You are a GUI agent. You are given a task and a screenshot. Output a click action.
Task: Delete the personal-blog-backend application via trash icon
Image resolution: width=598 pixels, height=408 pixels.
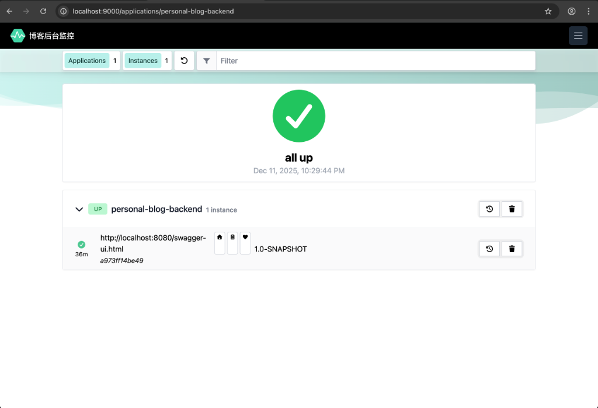[x=512, y=209]
